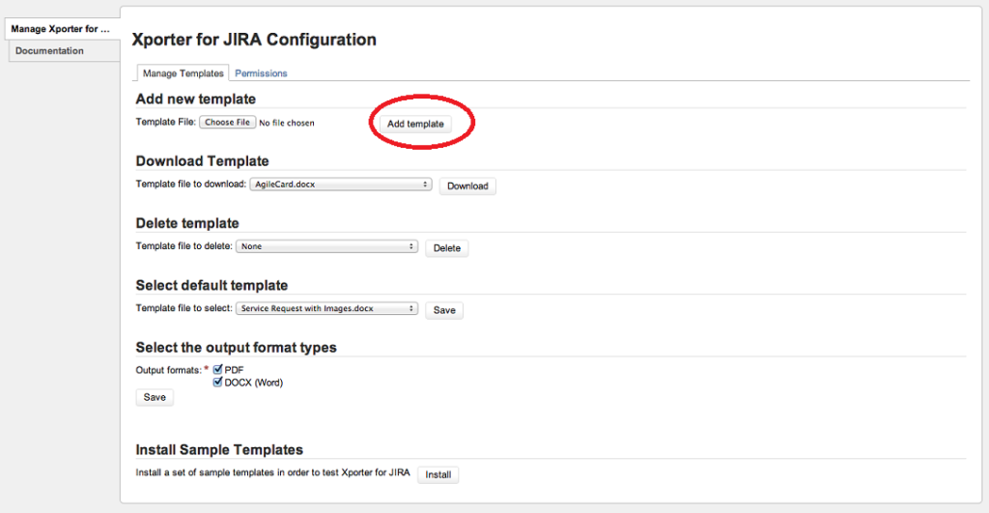Click Choose File for template upload
This screenshot has height=513, width=989.
click(x=228, y=122)
